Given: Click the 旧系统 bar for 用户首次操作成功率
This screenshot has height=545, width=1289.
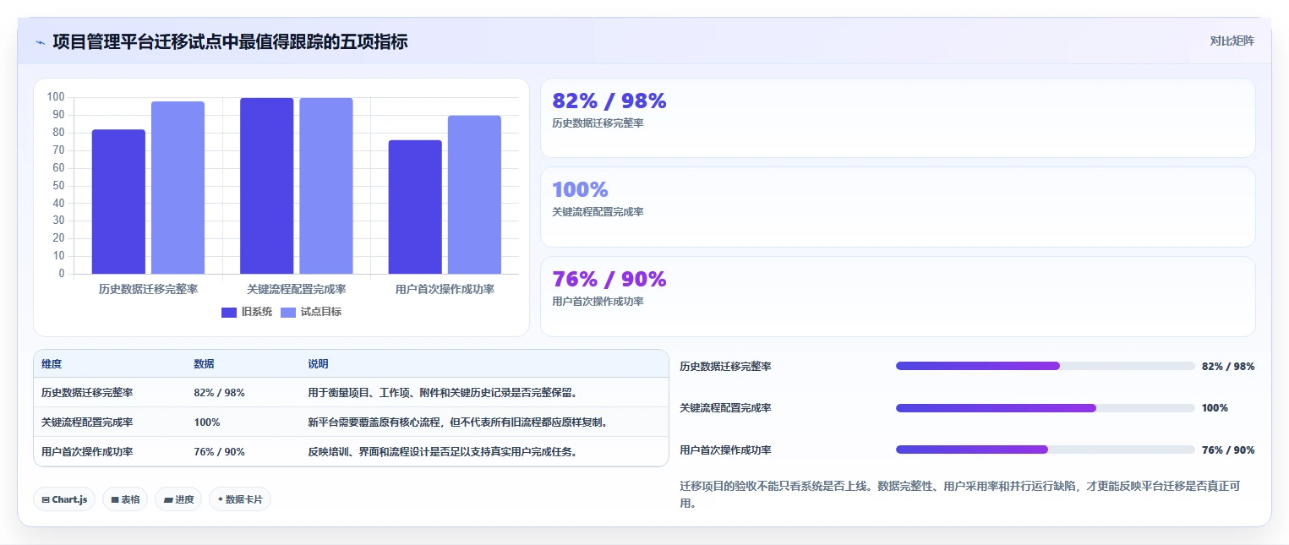Looking at the screenshot, I should pos(415,207).
